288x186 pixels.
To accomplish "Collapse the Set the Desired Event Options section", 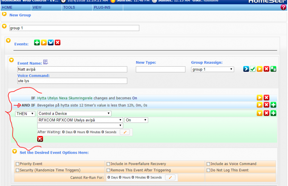I will [x=14, y=151].
